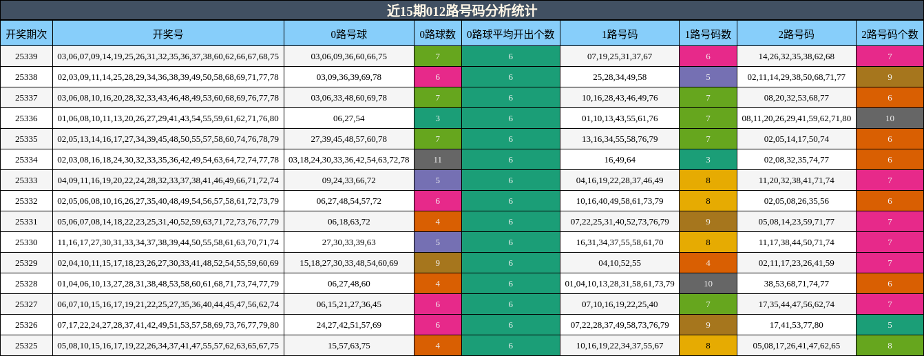The width and height of the screenshot is (924, 356).
Task: Click 1路号码 cell 01,04,10,13,28,31,58,61,73,79
Action: [620, 284]
